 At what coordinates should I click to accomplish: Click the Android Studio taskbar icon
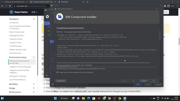(125, 98)
